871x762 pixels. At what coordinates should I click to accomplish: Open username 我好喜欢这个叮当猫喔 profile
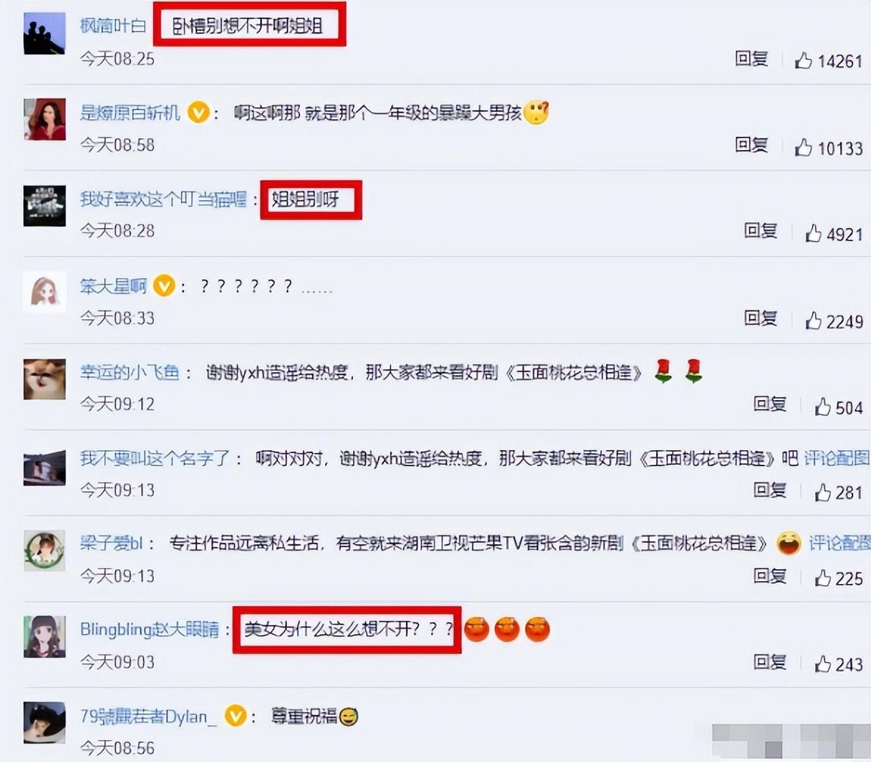click(163, 199)
